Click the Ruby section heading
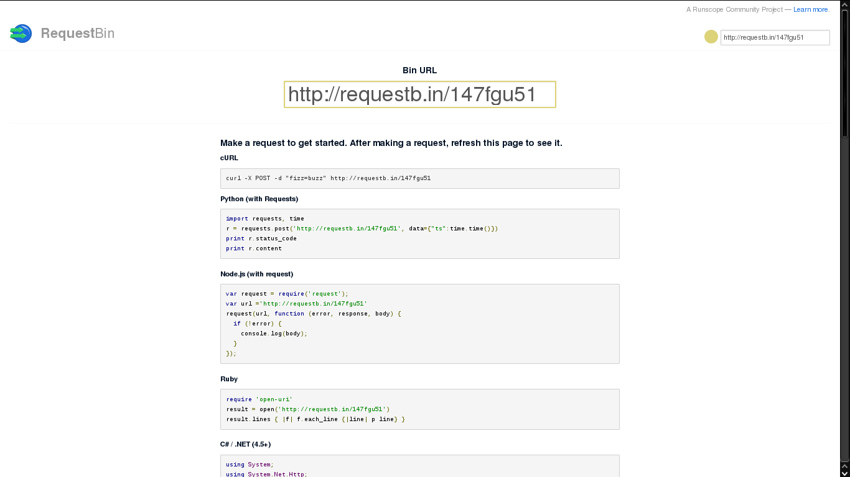The width and height of the screenshot is (850, 477). pyautogui.click(x=229, y=379)
